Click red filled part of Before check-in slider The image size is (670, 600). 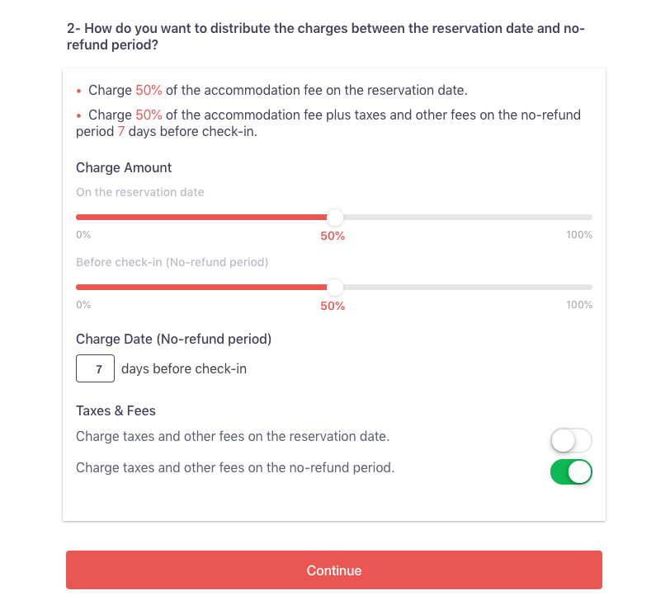pyautogui.click(x=201, y=287)
